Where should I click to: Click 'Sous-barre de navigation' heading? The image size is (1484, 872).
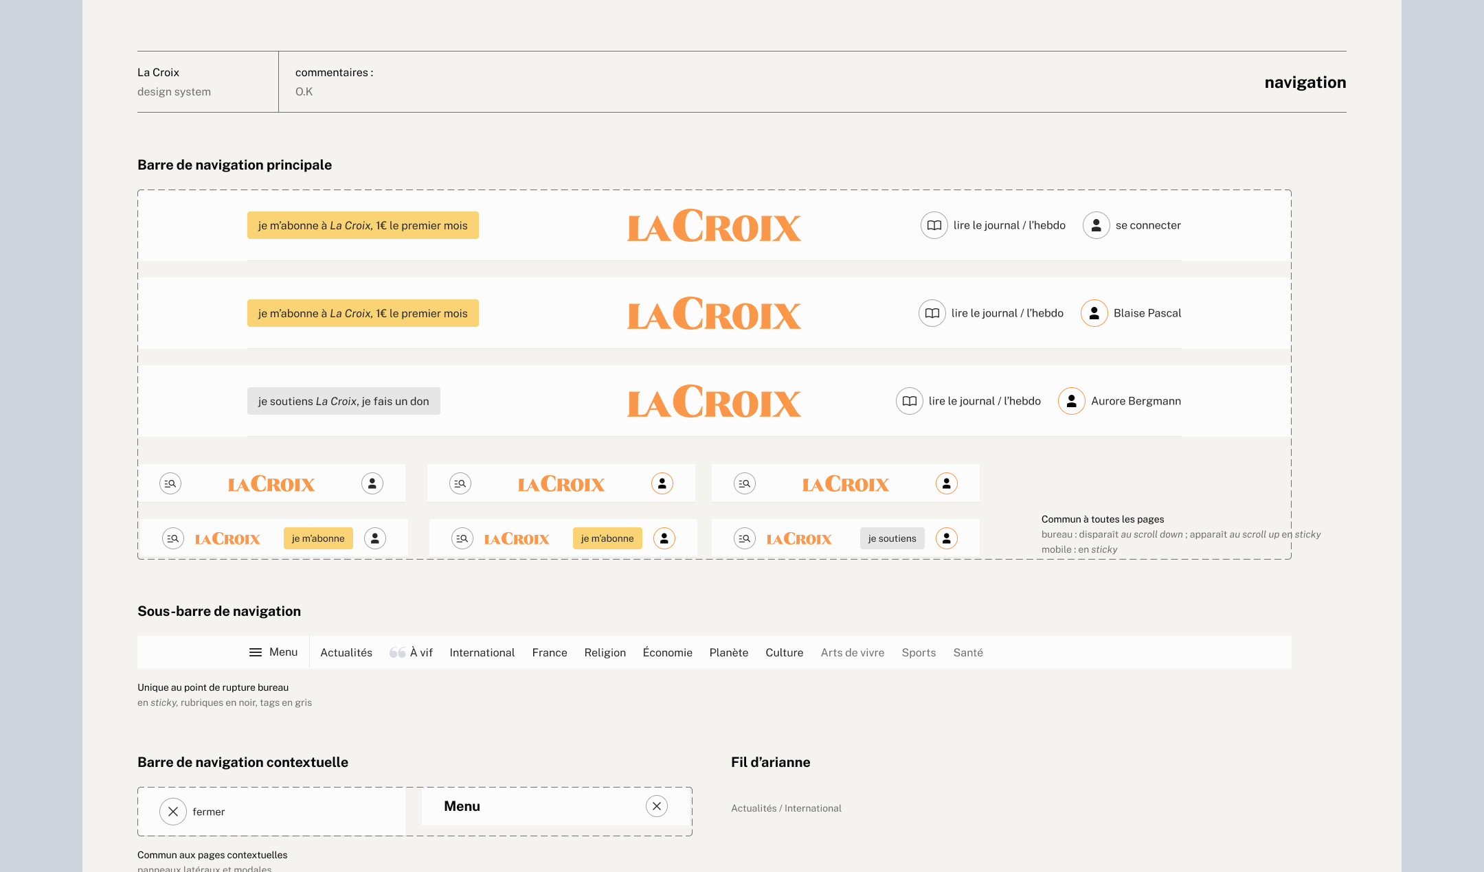click(219, 611)
